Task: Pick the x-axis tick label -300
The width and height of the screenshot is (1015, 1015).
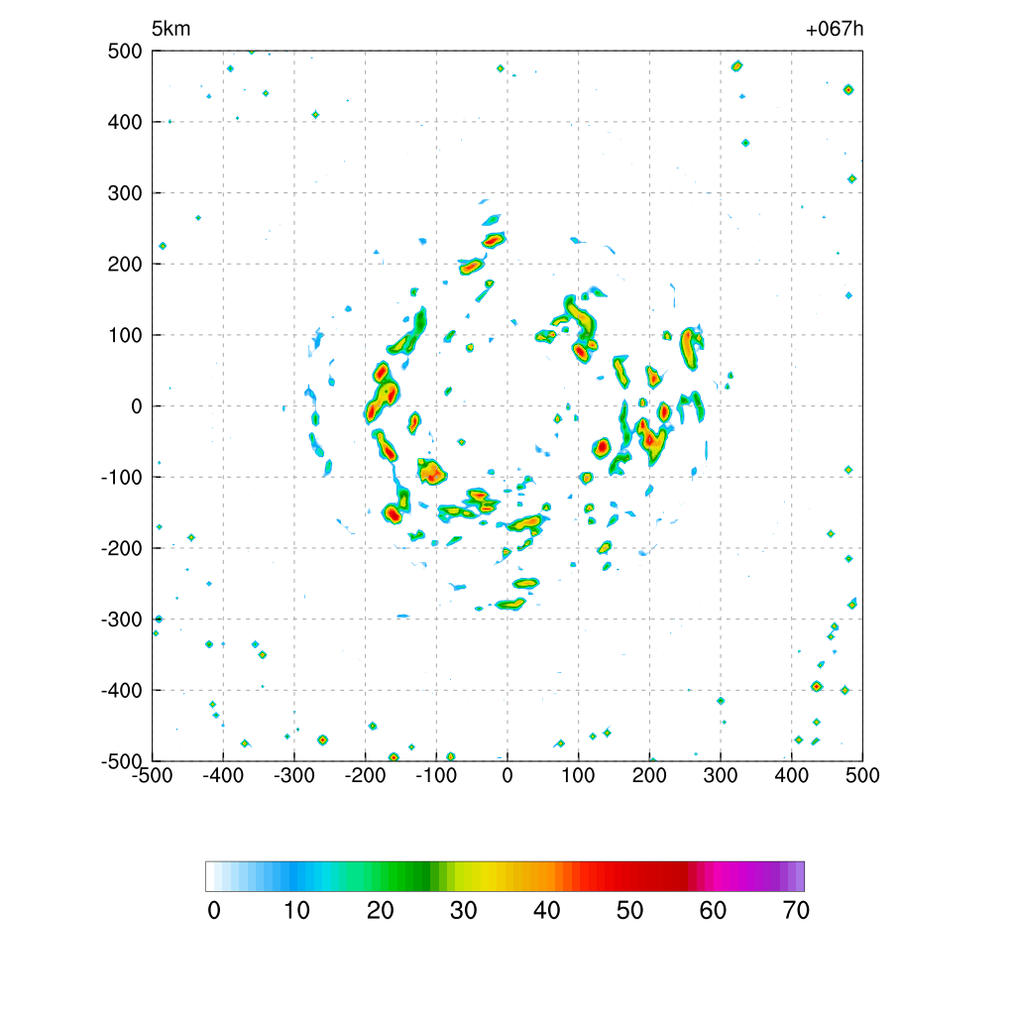Action: [x=294, y=775]
